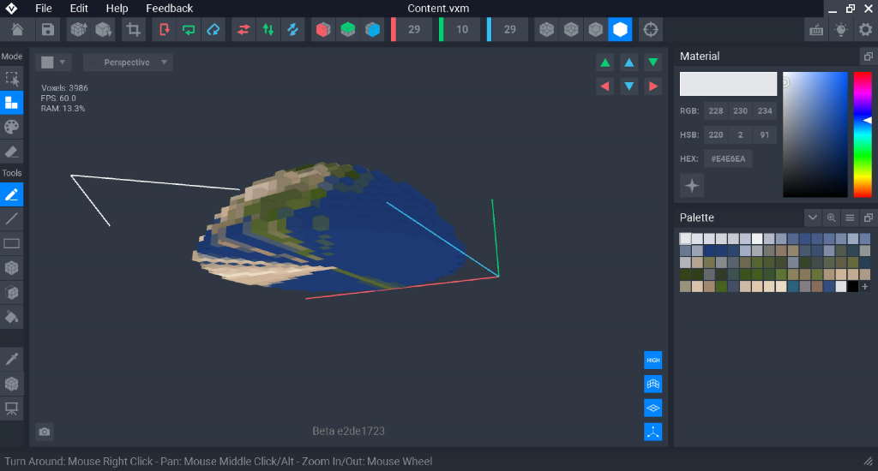This screenshot has width=878, height=471.
Task: Click the rainbow hue slider strip
Action: pyautogui.click(x=862, y=134)
